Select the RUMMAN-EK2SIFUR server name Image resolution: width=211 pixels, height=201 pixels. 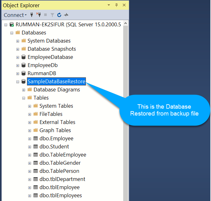[68, 24]
